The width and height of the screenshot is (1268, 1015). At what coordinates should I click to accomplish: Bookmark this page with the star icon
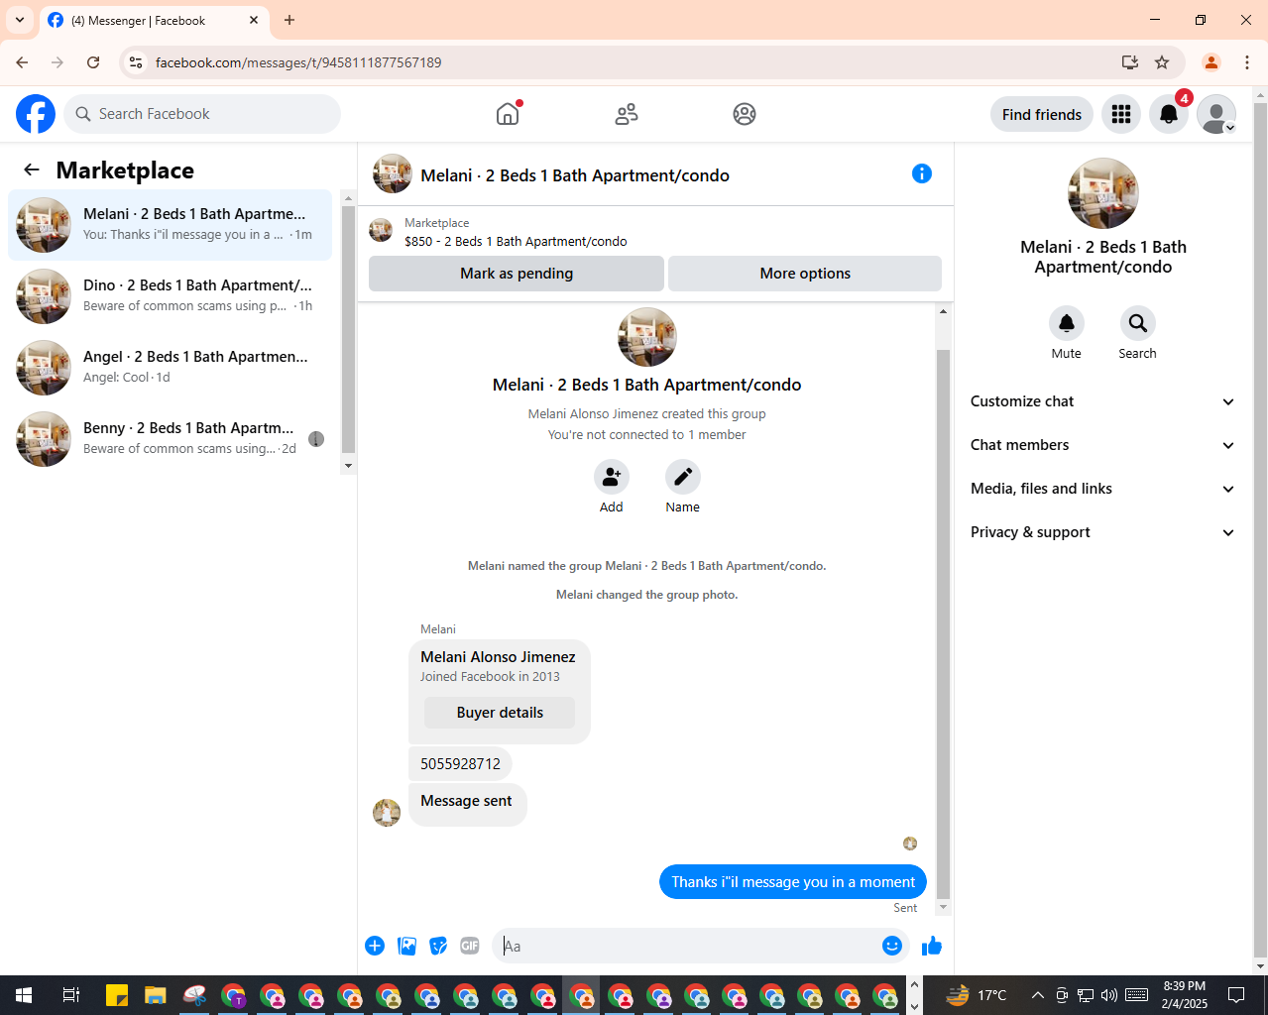coord(1162,62)
